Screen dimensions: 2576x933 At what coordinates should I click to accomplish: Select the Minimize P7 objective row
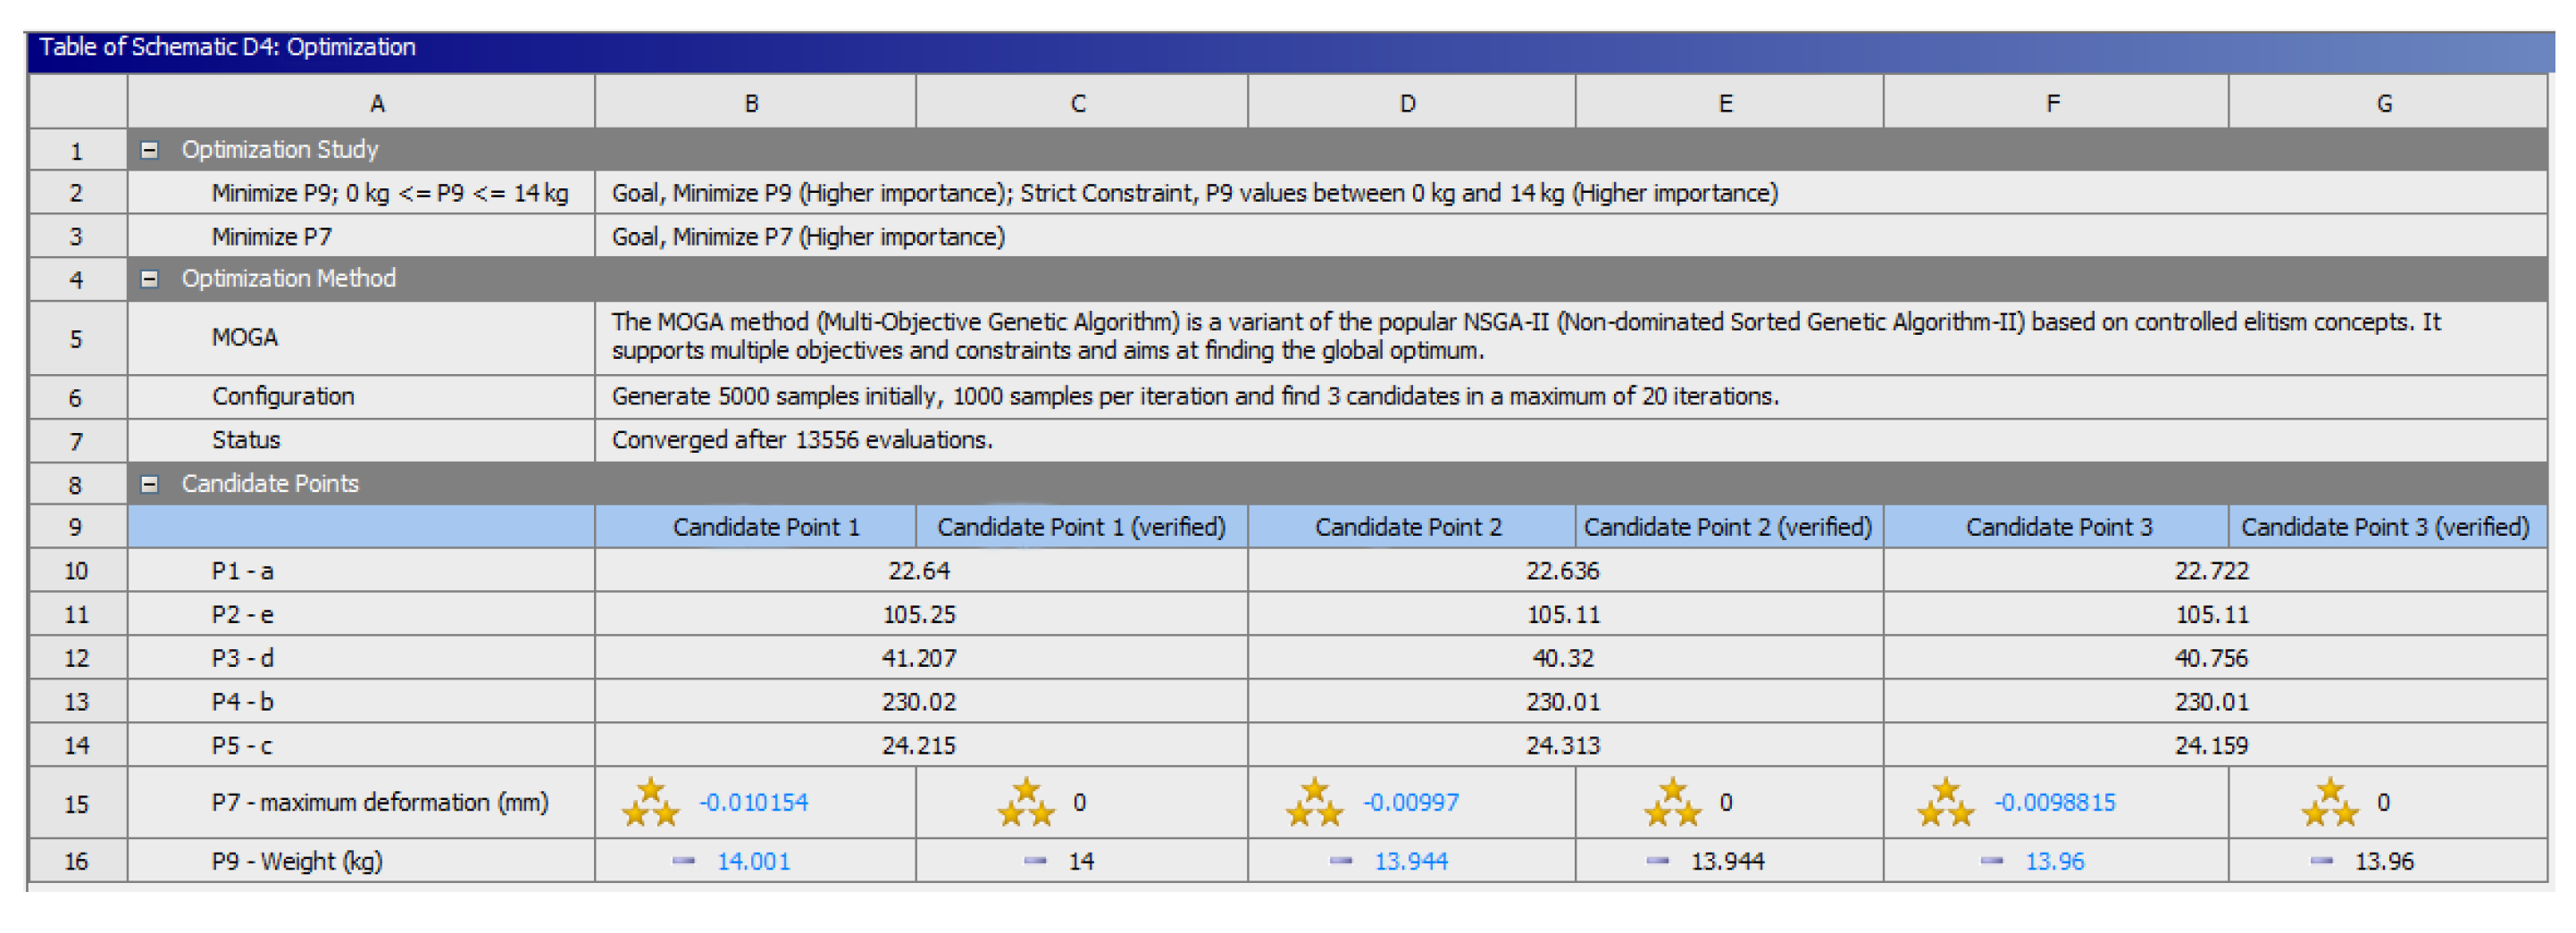click(x=271, y=237)
